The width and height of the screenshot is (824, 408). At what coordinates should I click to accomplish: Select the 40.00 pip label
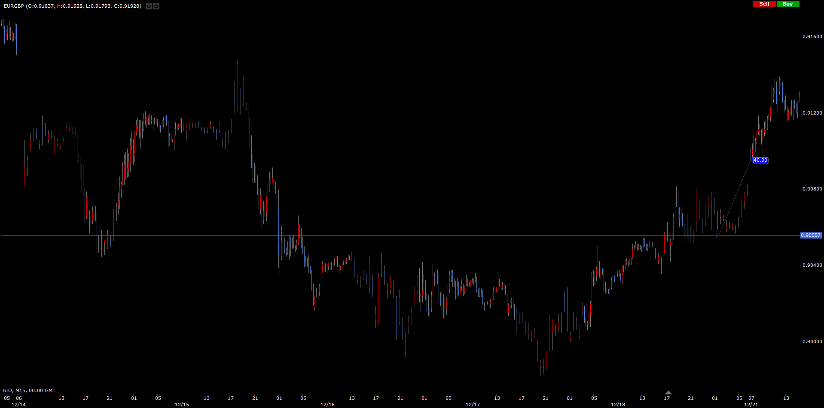(760, 160)
